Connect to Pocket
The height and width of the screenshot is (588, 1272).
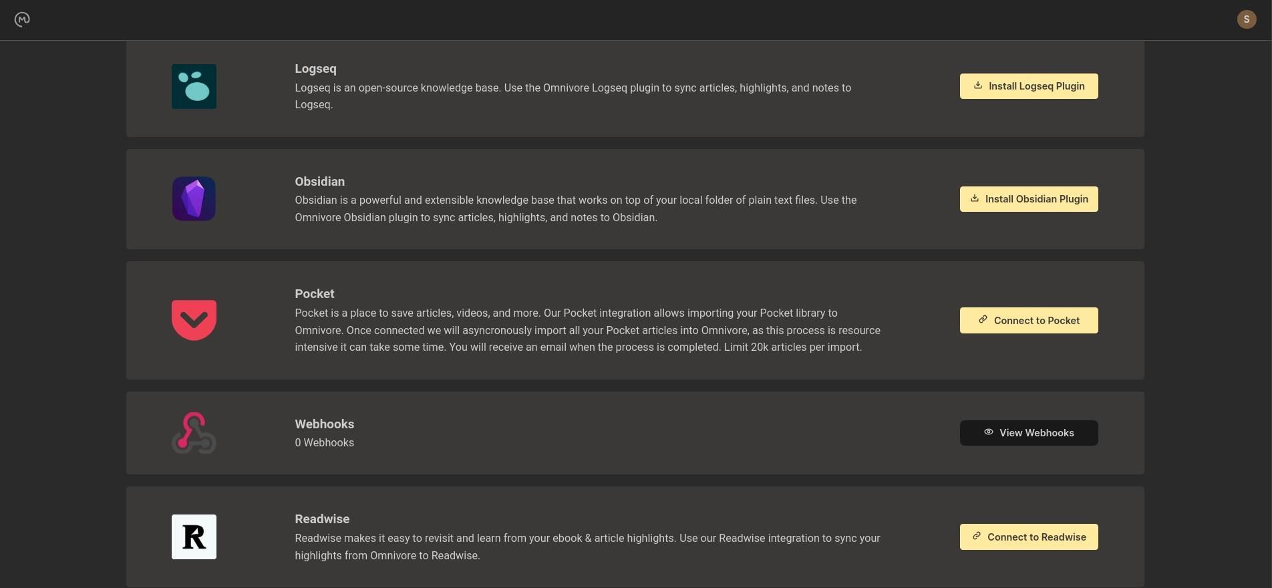(1028, 320)
